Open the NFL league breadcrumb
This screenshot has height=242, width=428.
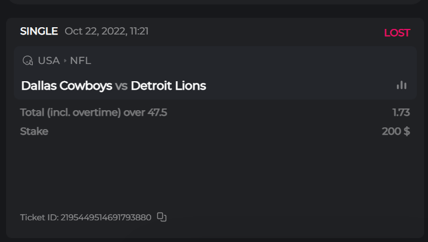[x=81, y=61]
